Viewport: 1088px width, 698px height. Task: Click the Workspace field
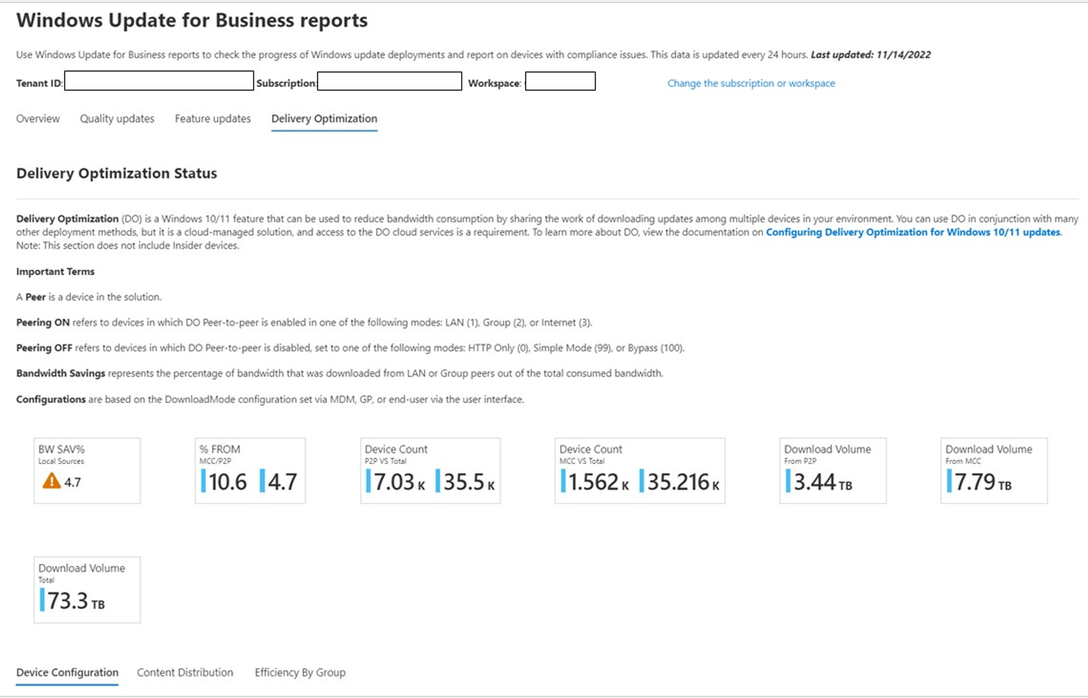tap(560, 81)
